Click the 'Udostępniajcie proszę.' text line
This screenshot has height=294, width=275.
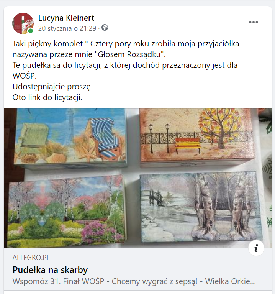[x=52, y=87]
